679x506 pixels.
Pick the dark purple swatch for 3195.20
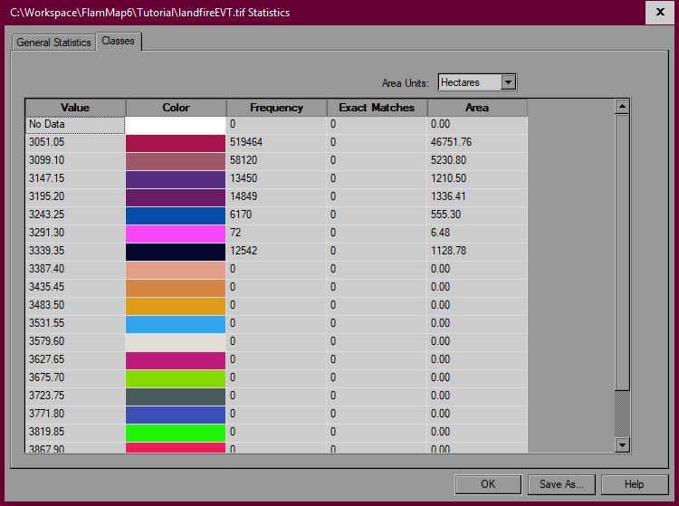(x=176, y=198)
